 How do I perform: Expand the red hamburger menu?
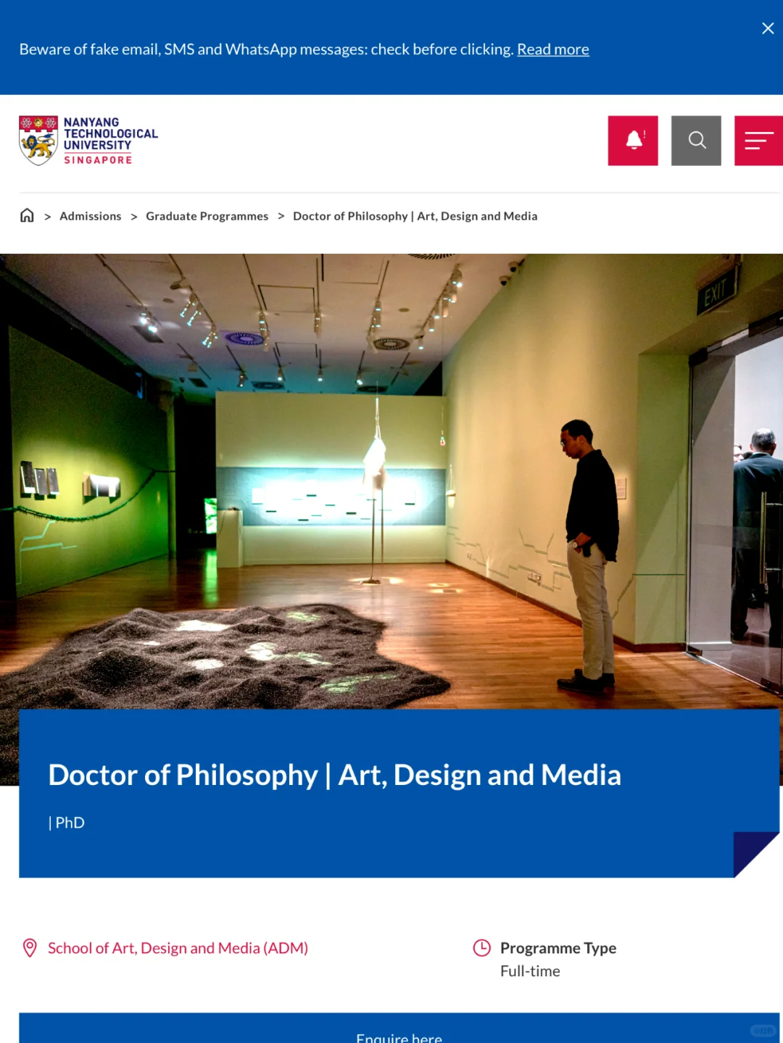tap(758, 141)
